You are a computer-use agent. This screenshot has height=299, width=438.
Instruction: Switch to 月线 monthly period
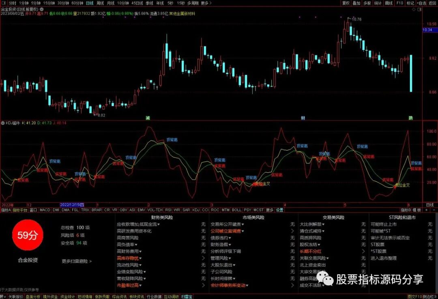tap(111, 3)
